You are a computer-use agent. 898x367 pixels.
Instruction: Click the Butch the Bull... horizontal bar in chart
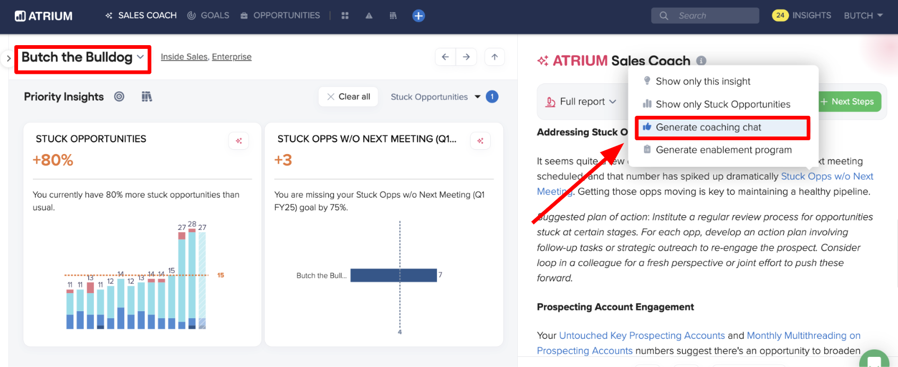(x=394, y=275)
